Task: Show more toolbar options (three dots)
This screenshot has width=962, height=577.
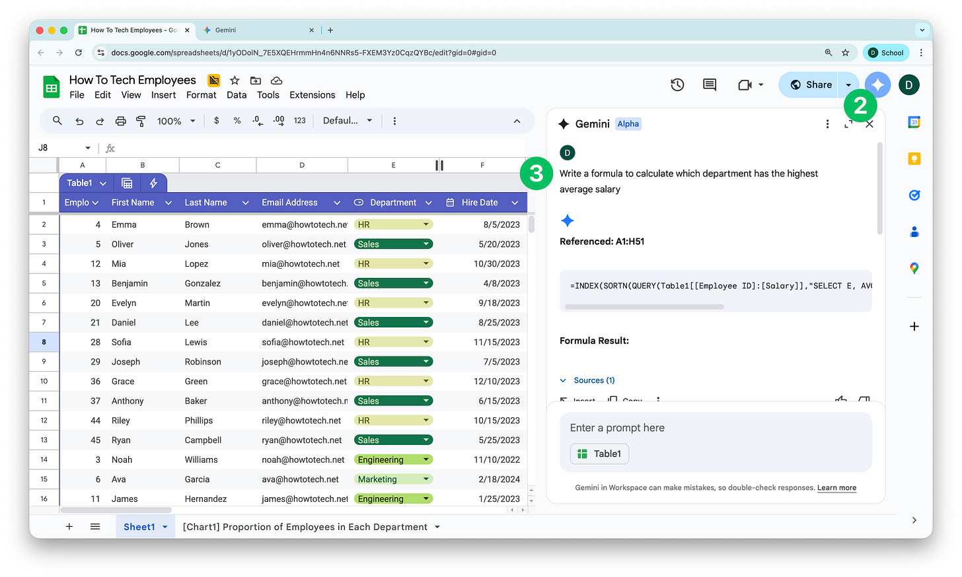Action: pos(394,121)
